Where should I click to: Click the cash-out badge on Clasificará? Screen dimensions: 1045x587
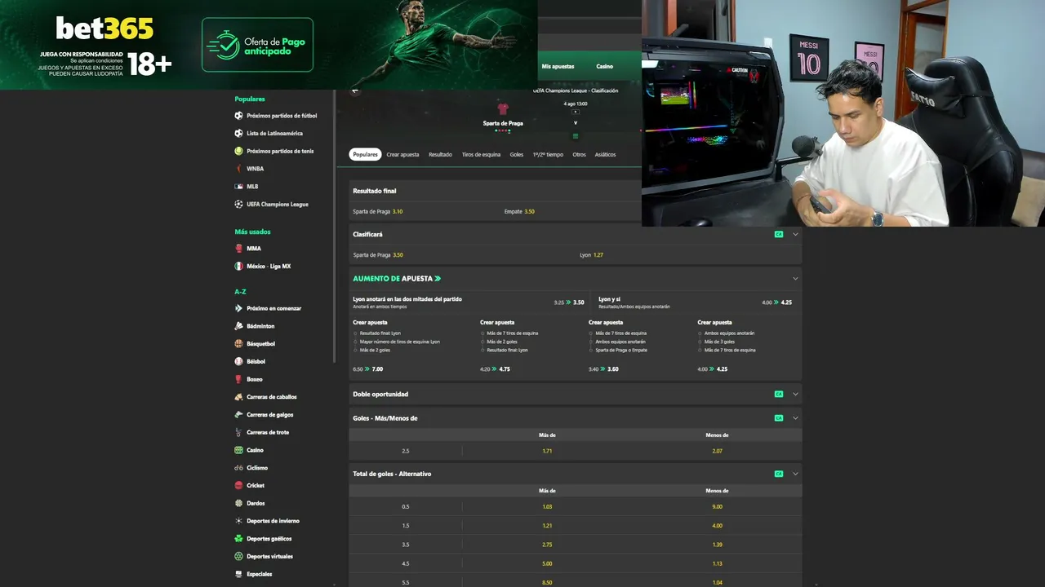click(x=779, y=234)
